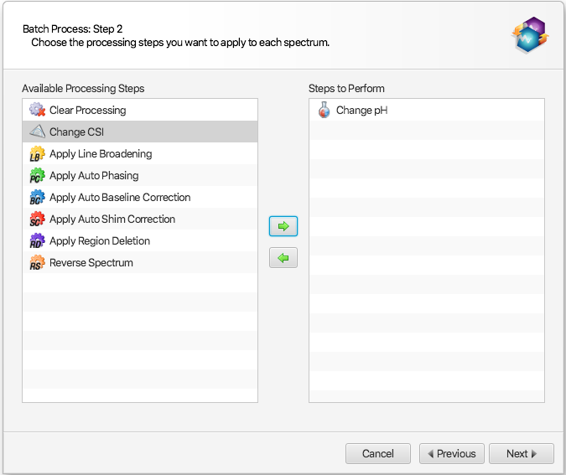Remove step using green left arrow
The image size is (566, 475).
click(x=283, y=258)
